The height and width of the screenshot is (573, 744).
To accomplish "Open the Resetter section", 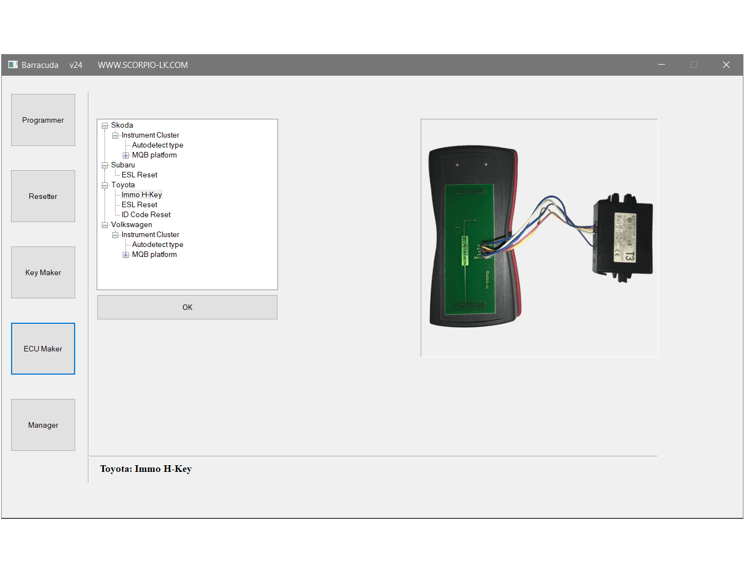I will pos(43,196).
